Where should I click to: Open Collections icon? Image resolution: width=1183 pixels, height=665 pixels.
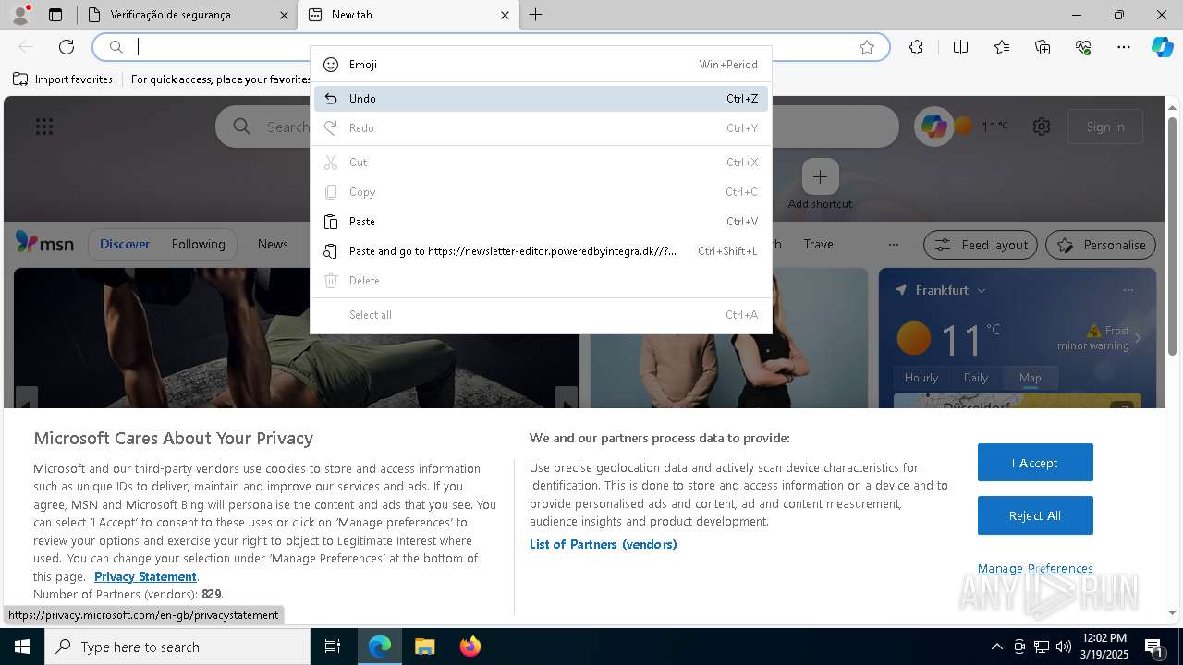click(x=1043, y=47)
